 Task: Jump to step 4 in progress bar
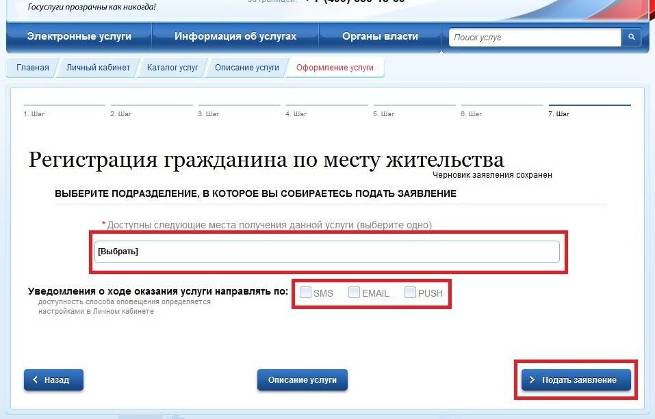click(x=326, y=109)
